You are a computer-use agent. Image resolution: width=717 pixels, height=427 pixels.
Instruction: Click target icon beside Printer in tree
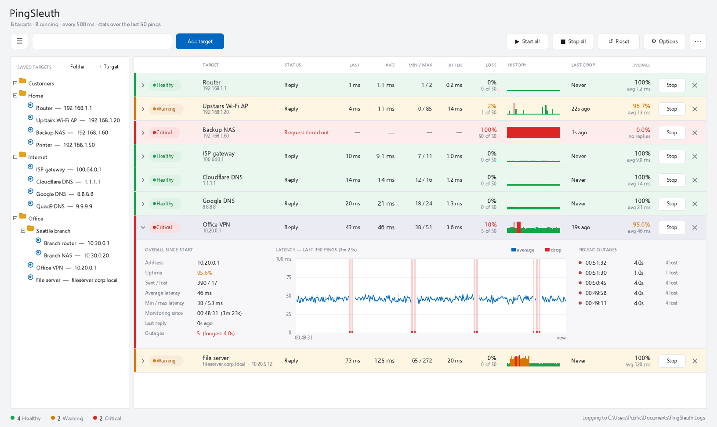pos(30,142)
